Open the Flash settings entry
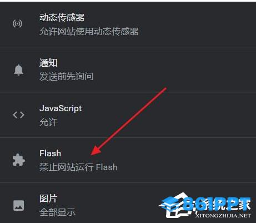The height and width of the screenshot is (223, 256). pos(128,160)
